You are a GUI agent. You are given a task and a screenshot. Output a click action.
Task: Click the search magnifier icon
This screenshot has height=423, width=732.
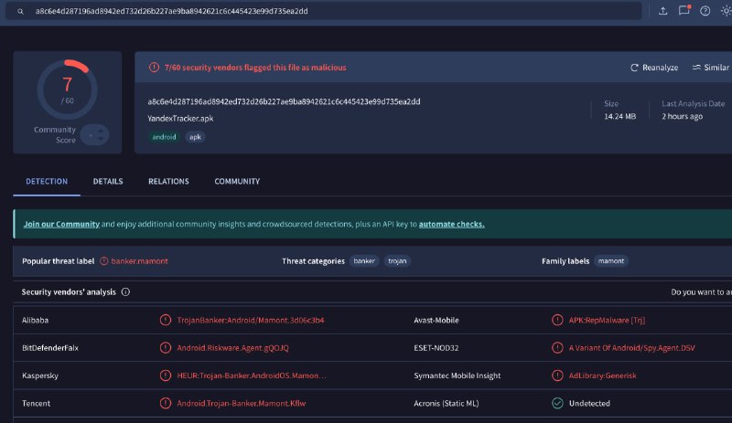(20, 11)
